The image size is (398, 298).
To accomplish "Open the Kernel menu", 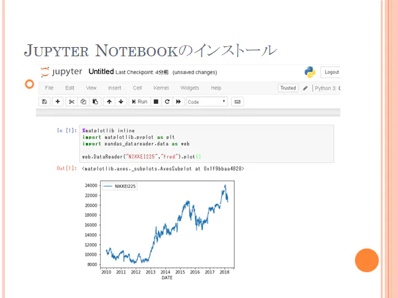I will tap(161, 88).
